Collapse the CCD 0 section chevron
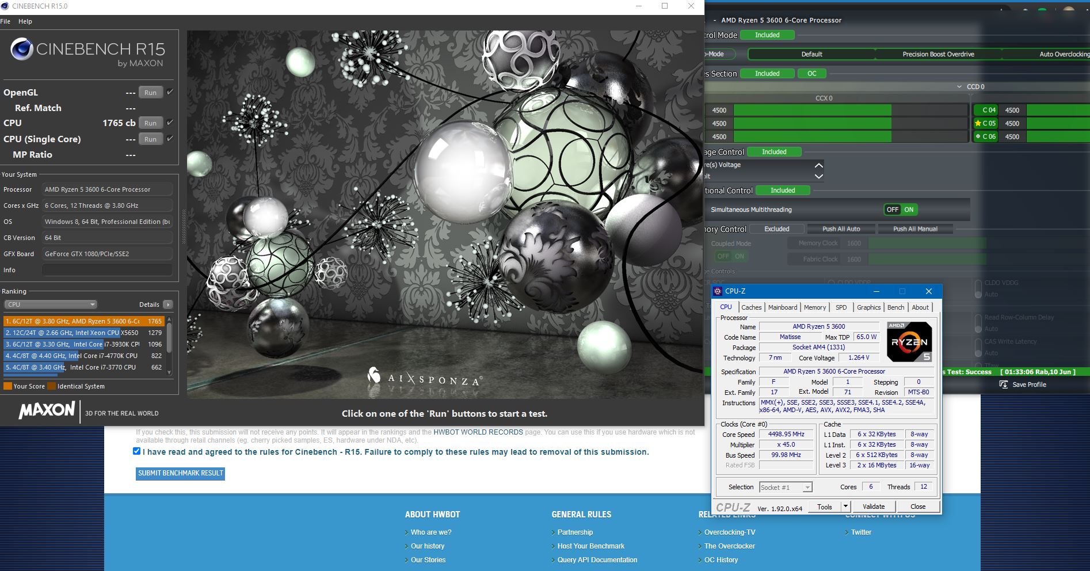 tap(959, 87)
